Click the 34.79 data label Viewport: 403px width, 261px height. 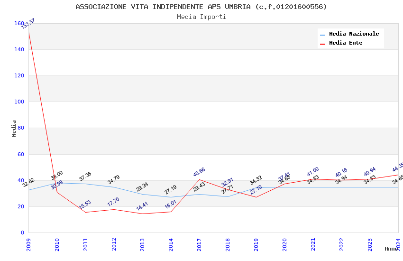(x=114, y=180)
